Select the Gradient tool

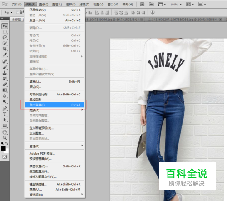[x=5, y=90]
